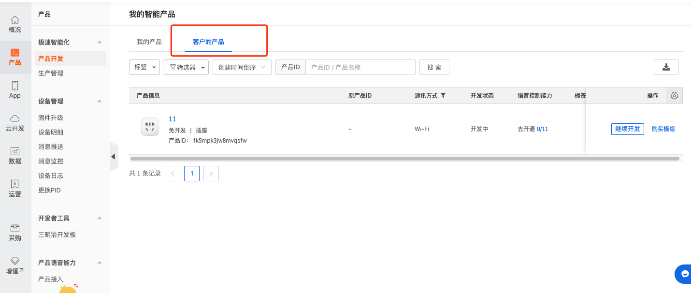This screenshot has width=691, height=293.
Task: Click the 继续开发 button
Action: point(627,129)
